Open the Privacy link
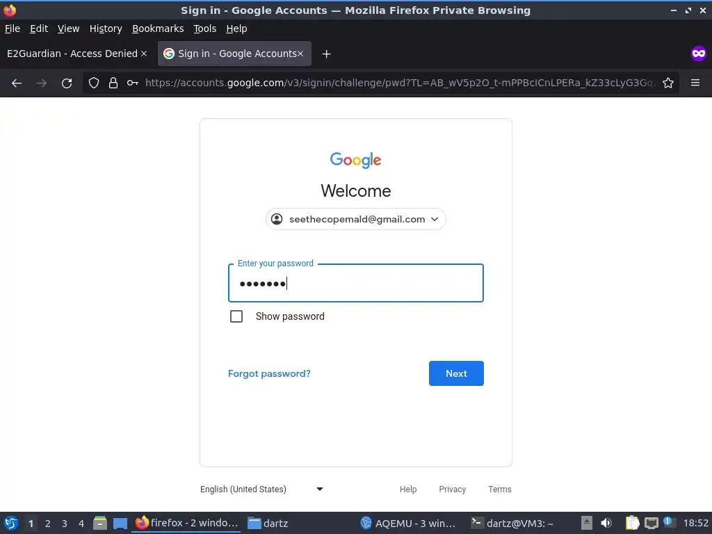 tap(452, 489)
